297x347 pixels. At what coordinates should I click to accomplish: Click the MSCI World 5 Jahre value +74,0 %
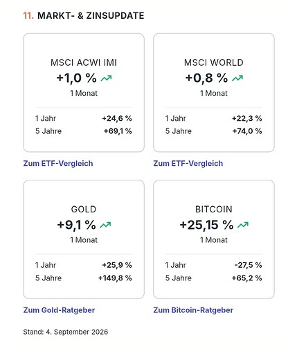[247, 131]
